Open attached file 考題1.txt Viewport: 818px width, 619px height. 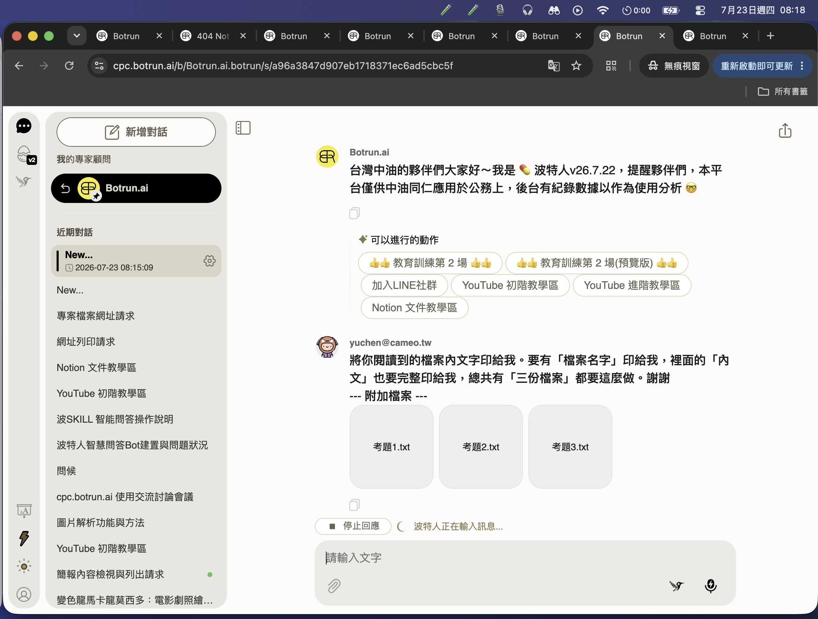click(391, 447)
